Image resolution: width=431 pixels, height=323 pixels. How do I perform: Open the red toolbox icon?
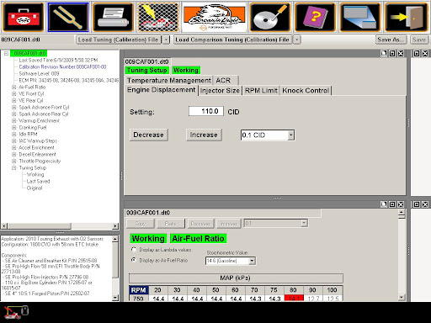24,18
